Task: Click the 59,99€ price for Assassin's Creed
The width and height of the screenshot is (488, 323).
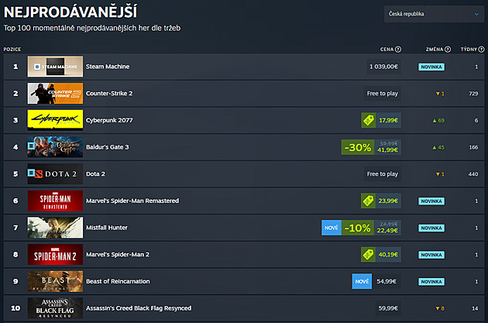Action: click(x=387, y=308)
